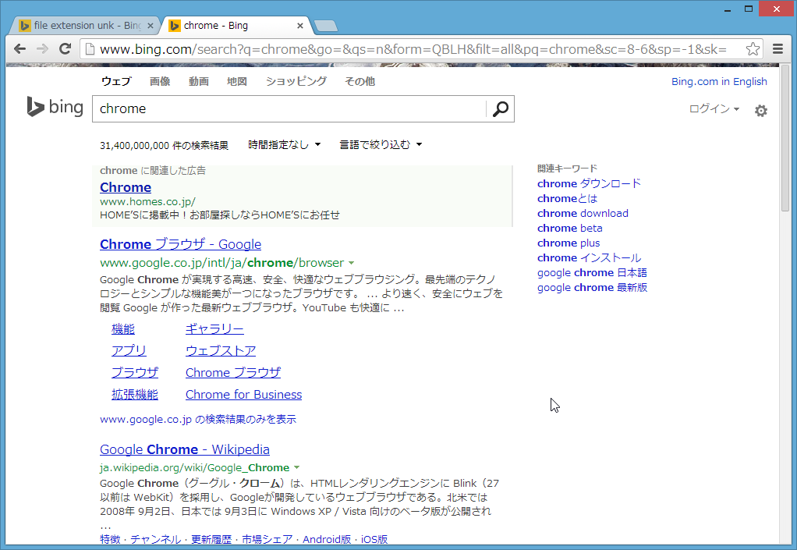Open the その他 menu
The width and height of the screenshot is (797, 550).
click(x=360, y=81)
